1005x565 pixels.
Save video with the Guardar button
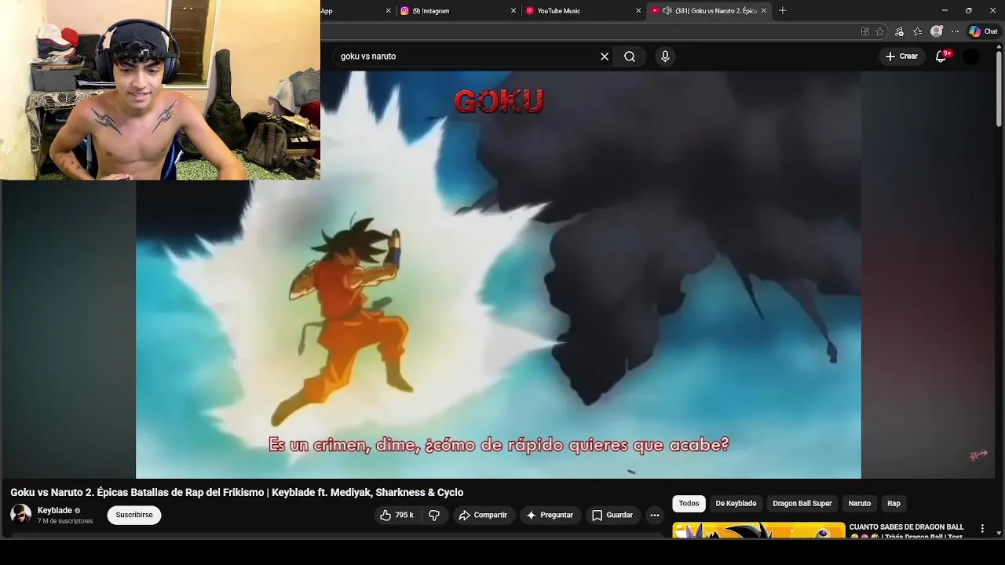[x=612, y=516]
